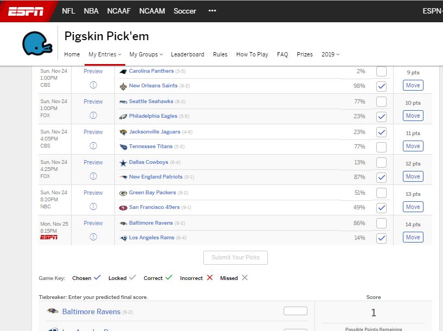Click the Submit Your Picks button
This screenshot has height=331, width=443.
(235, 258)
